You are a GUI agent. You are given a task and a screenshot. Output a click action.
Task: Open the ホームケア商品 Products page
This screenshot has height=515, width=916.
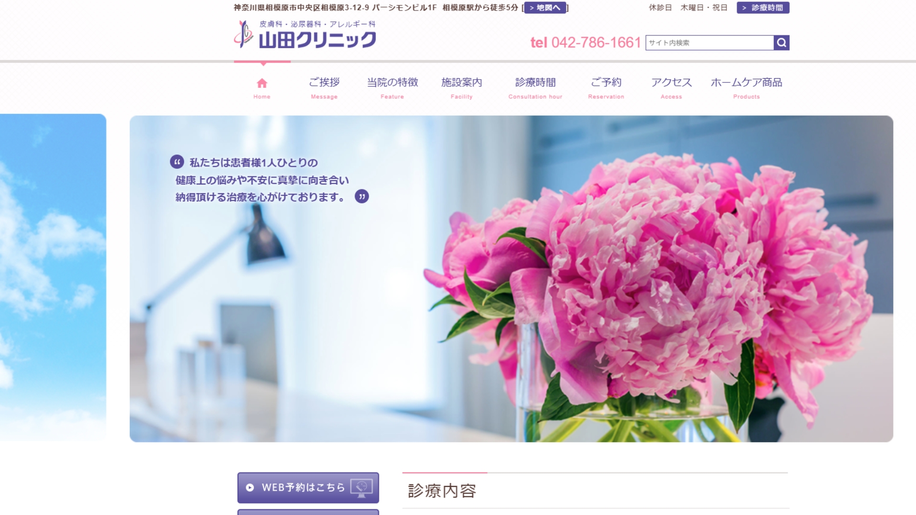747,87
